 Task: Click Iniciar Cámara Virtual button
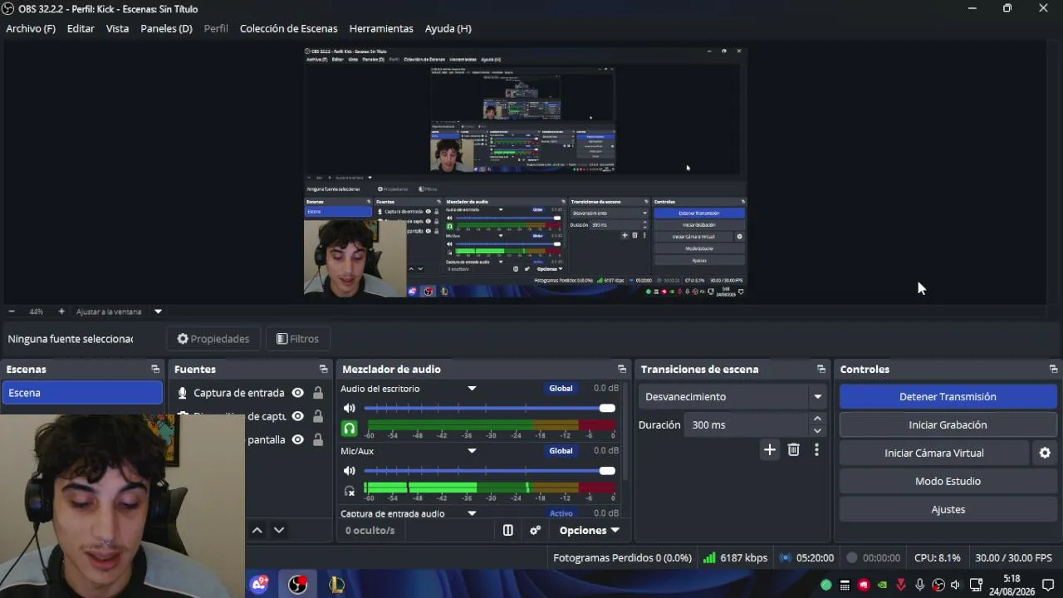[x=934, y=453]
